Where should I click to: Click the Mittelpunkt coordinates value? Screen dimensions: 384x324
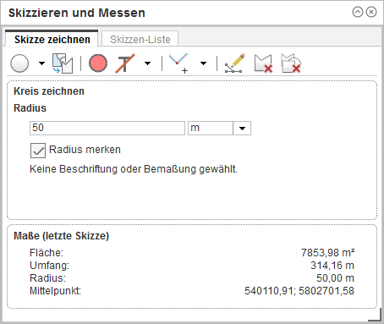(299, 291)
